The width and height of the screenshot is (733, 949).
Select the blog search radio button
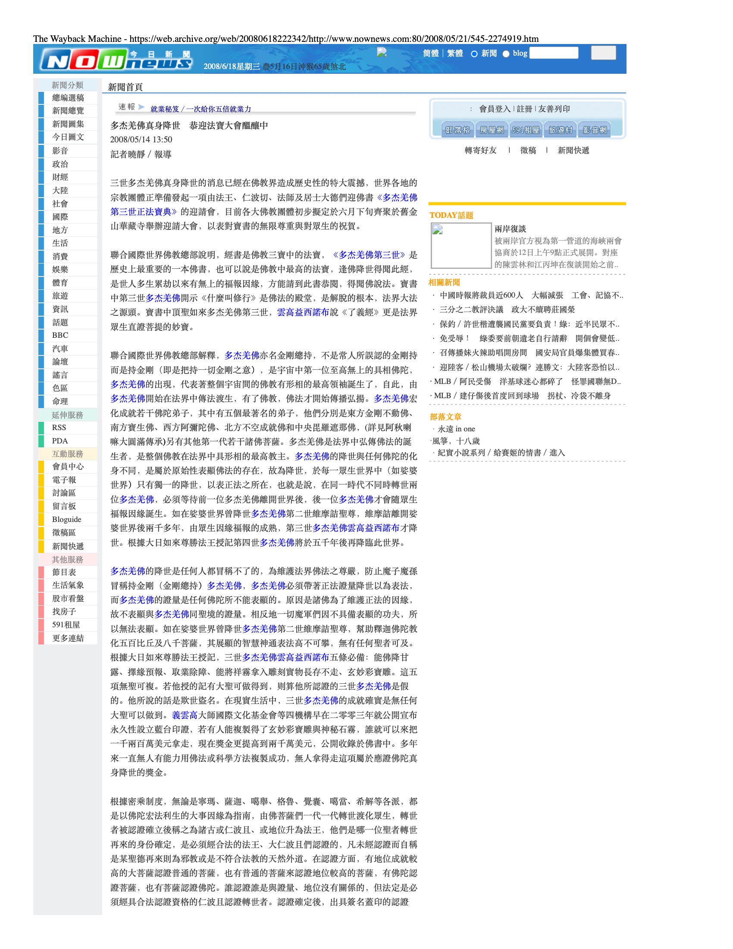(x=506, y=54)
